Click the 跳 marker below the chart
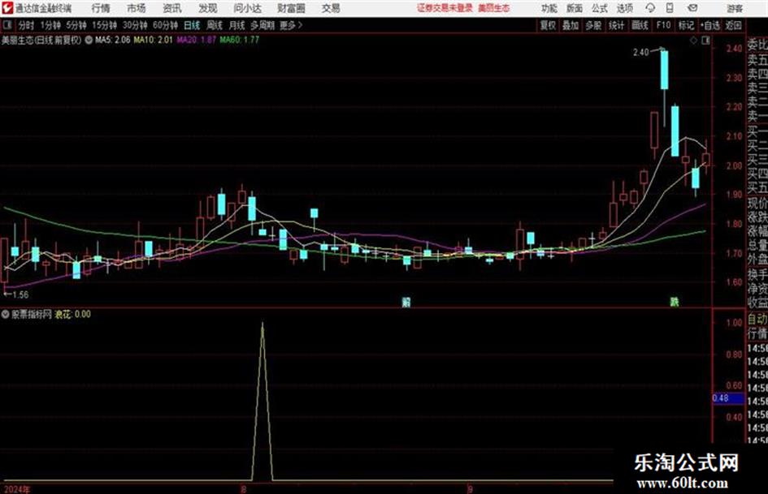The width and height of the screenshot is (768, 494). coord(675,303)
